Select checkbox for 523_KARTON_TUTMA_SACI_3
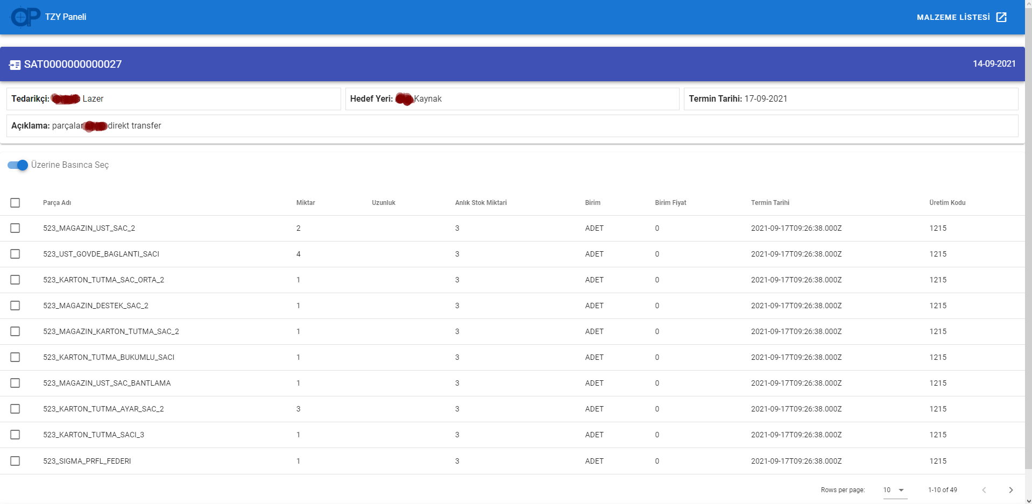 click(15, 435)
